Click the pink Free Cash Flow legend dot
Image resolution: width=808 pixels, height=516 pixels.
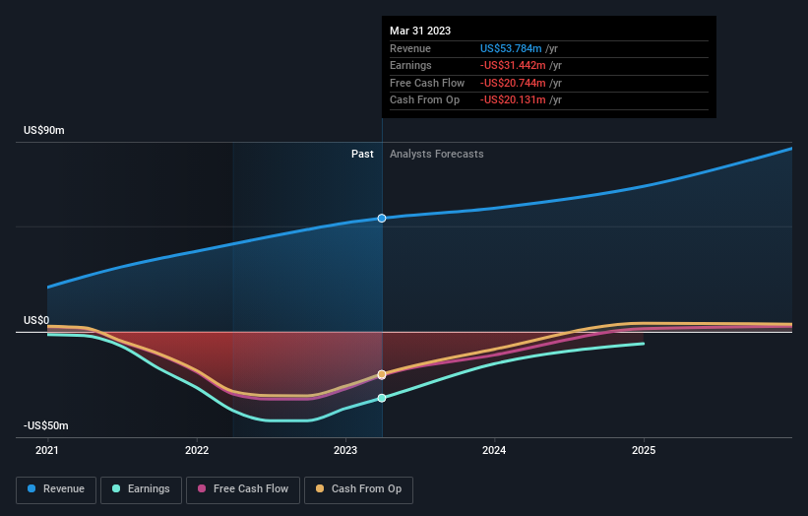pyautogui.click(x=202, y=488)
